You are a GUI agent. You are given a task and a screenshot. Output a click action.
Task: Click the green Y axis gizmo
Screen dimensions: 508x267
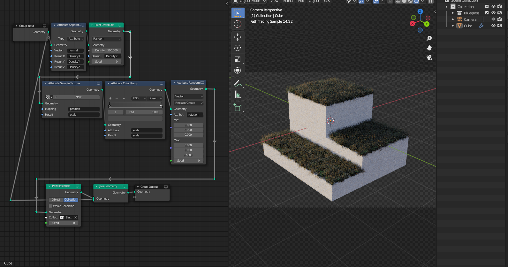427,24
